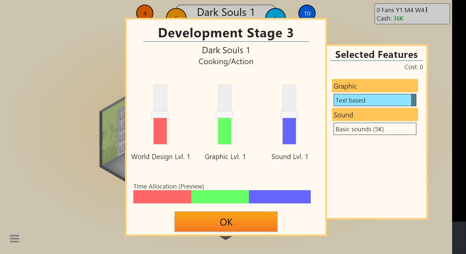Confirm with the OK button
This screenshot has width=466, height=254.
pyautogui.click(x=226, y=222)
